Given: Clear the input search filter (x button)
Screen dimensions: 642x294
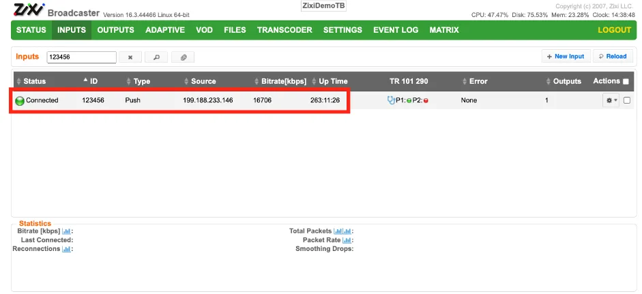Looking at the screenshot, I should pos(130,57).
